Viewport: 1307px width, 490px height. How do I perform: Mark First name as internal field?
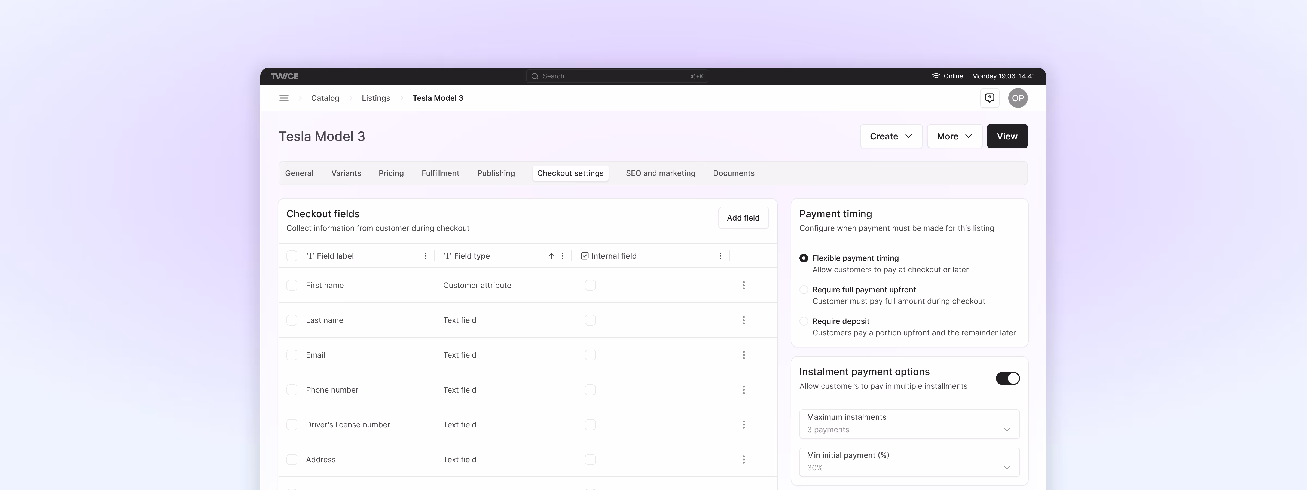pyautogui.click(x=590, y=286)
